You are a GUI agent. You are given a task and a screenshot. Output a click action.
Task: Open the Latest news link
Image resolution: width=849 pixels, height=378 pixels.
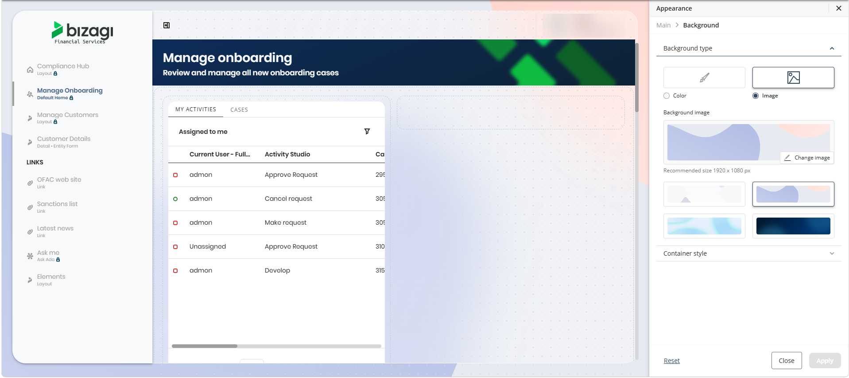click(x=55, y=231)
